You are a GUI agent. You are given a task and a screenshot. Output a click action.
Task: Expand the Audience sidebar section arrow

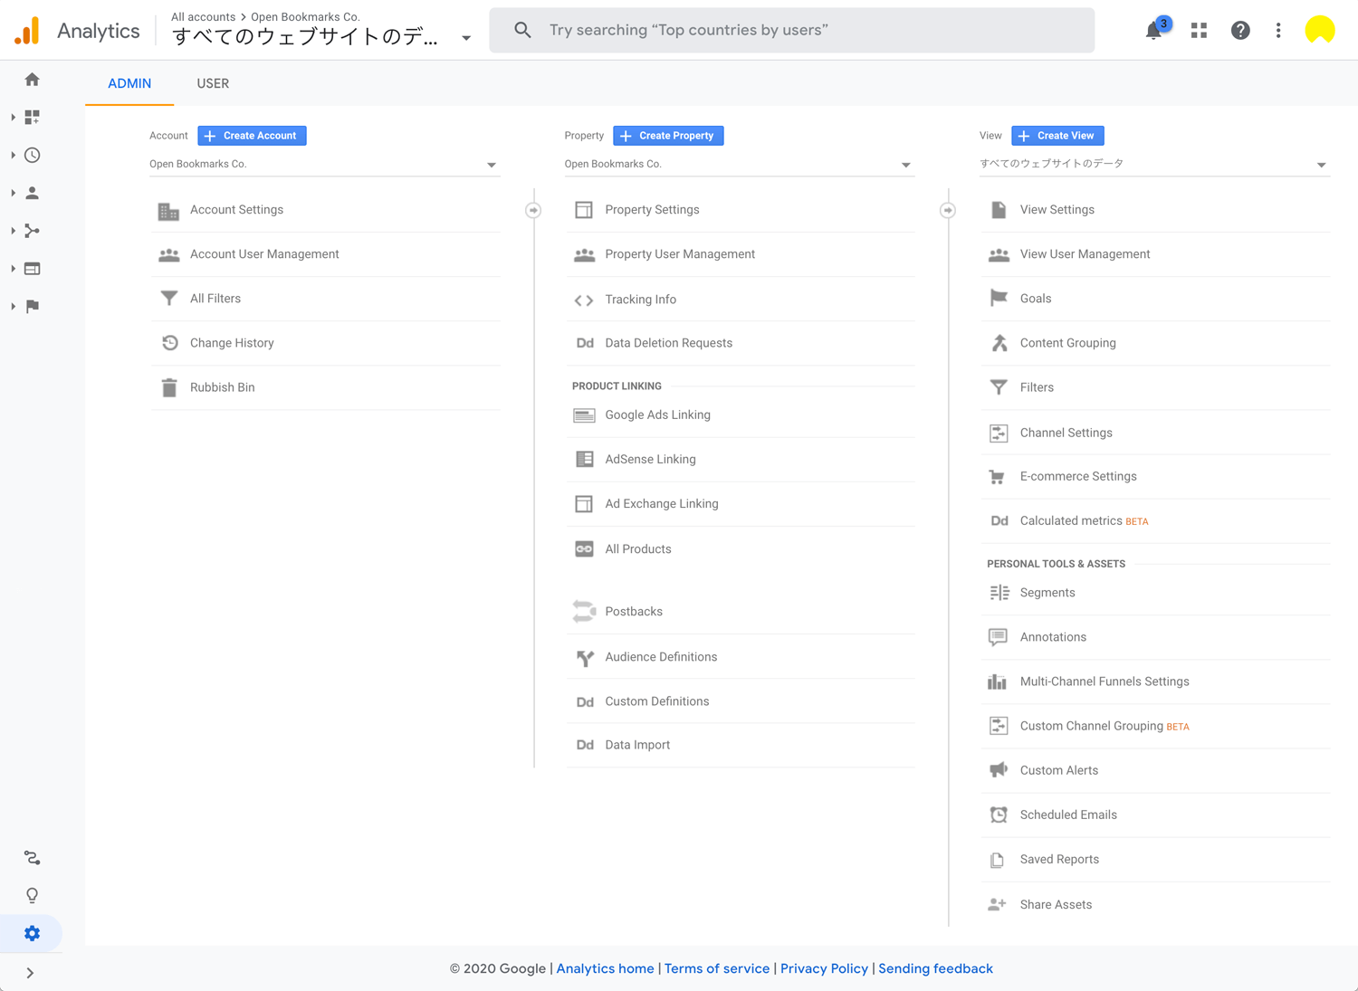(13, 193)
